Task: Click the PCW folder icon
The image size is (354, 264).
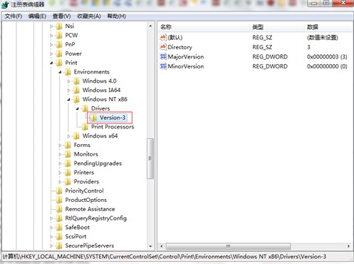Action: [59, 35]
